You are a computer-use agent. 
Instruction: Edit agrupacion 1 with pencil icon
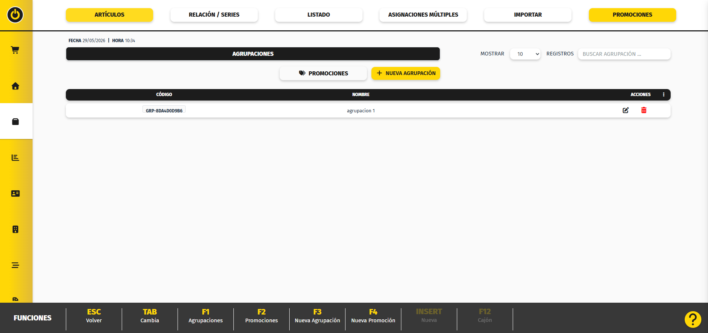point(626,110)
